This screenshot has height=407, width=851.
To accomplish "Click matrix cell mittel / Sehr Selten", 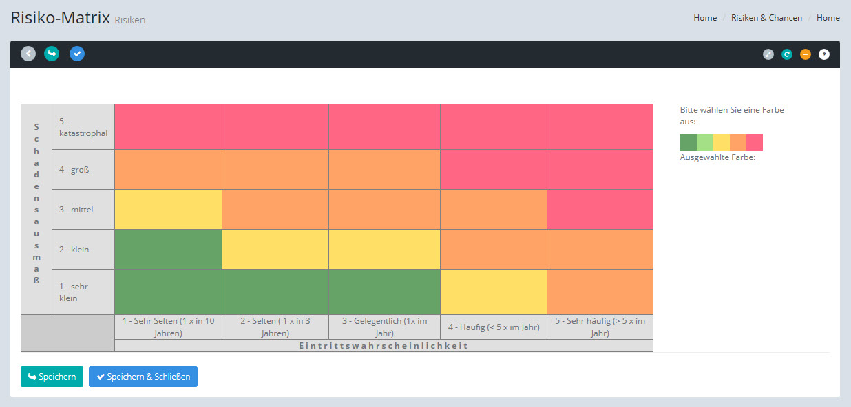I will click(x=168, y=210).
